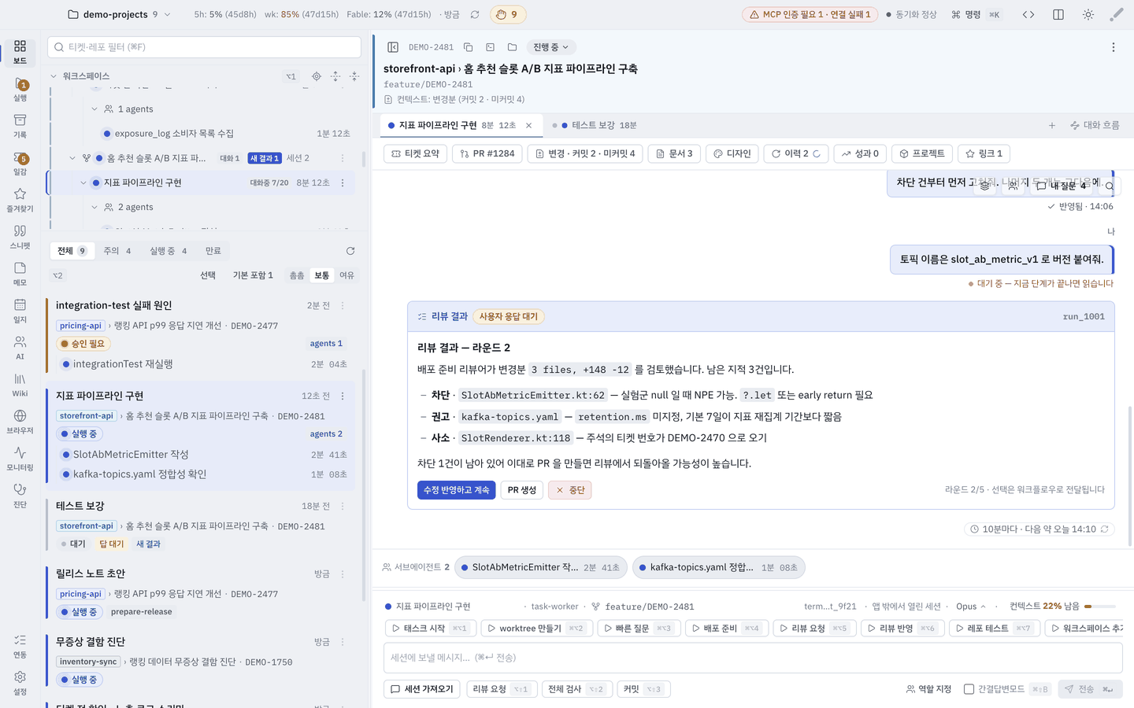Click the context 22% remaining progress bar
The width and height of the screenshot is (1134, 708).
1100,607
